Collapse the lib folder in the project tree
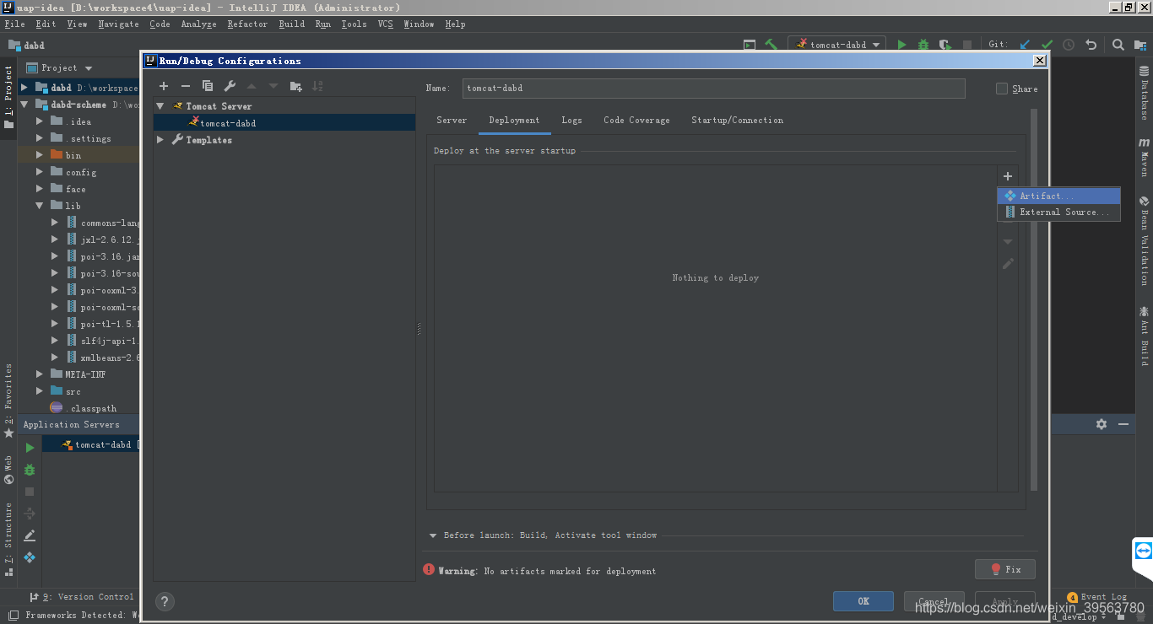The image size is (1153, 624). click(x=40, y=206)
